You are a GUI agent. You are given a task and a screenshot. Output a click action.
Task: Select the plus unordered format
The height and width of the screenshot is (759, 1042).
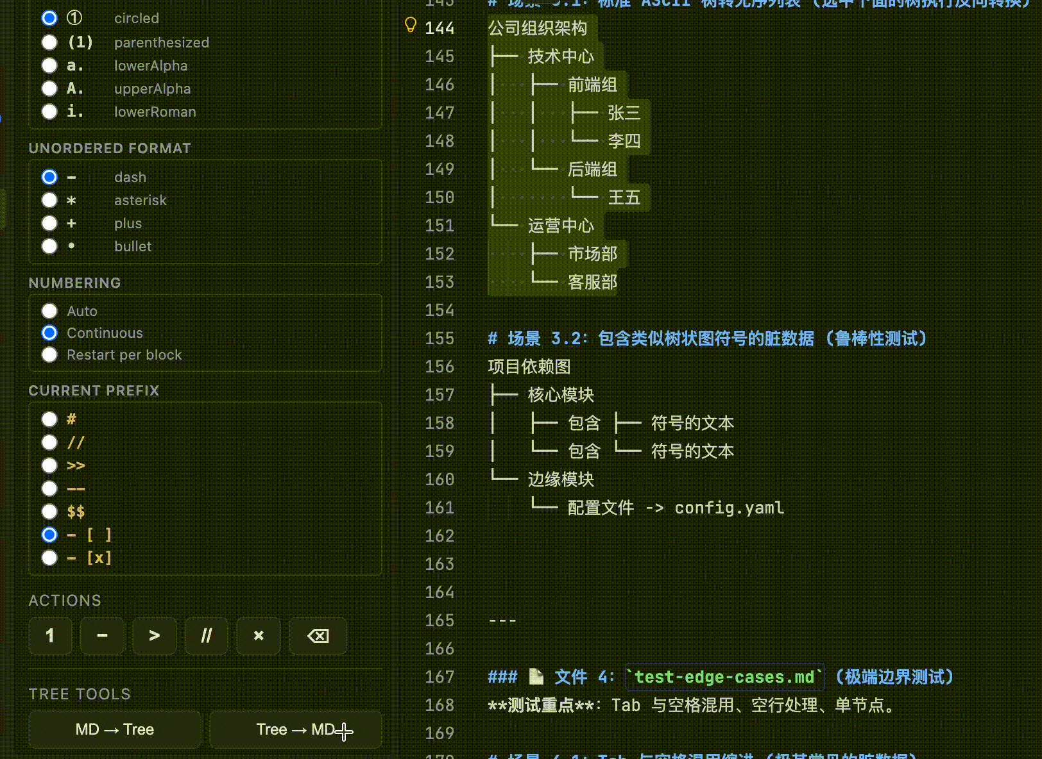click(49, 223)
